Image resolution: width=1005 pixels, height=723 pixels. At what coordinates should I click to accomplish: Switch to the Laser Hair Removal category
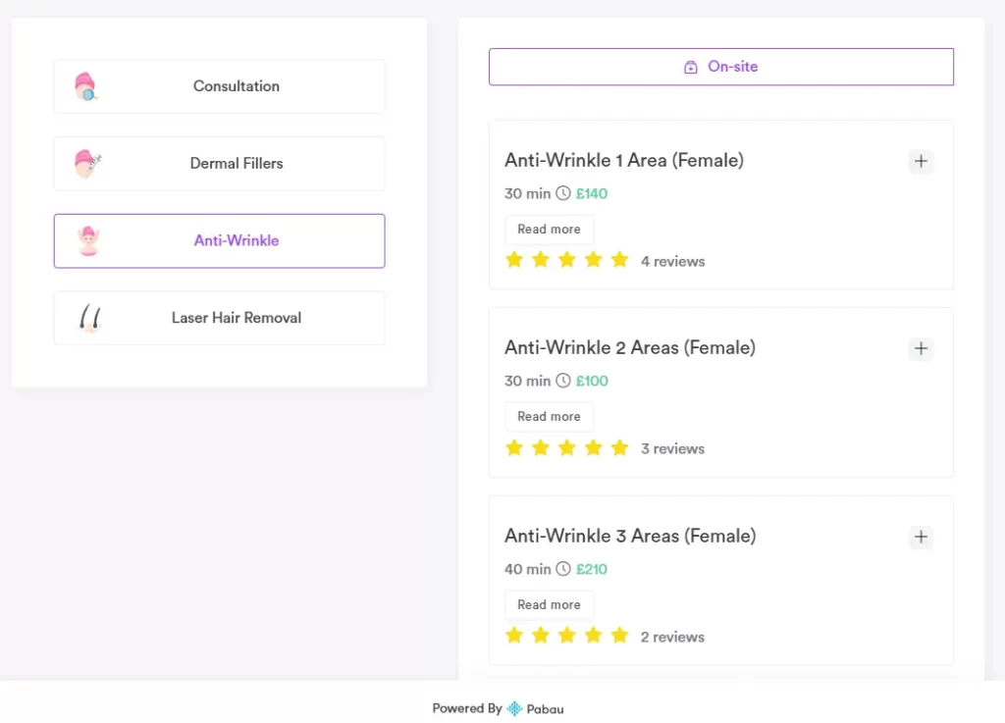tap(219, 318)
